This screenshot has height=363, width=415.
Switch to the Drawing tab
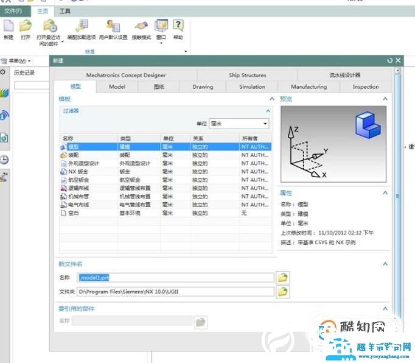[203, 87]
